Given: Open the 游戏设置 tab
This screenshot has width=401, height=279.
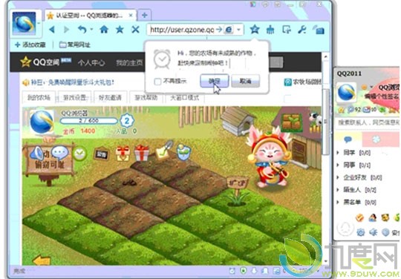Looking at the screenshot, I should (75, 97).
